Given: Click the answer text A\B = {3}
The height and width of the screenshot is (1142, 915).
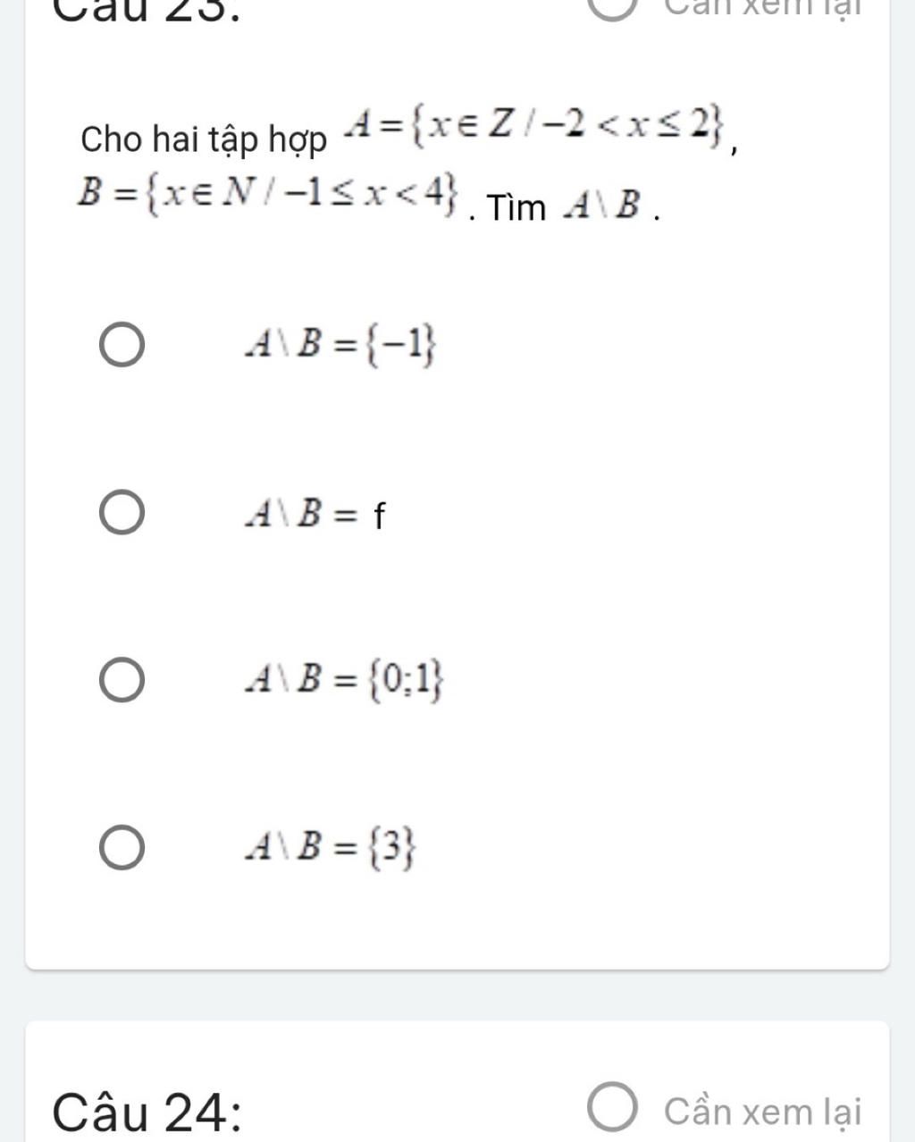Looking at the screenshot, I should point(331,847).
